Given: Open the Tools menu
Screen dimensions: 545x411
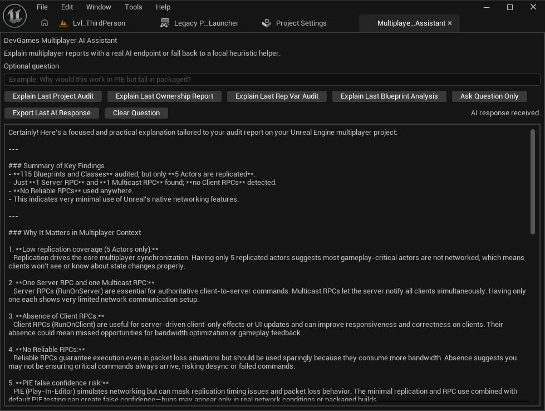Looking at the screenshot, I should [x=134, y=7].
